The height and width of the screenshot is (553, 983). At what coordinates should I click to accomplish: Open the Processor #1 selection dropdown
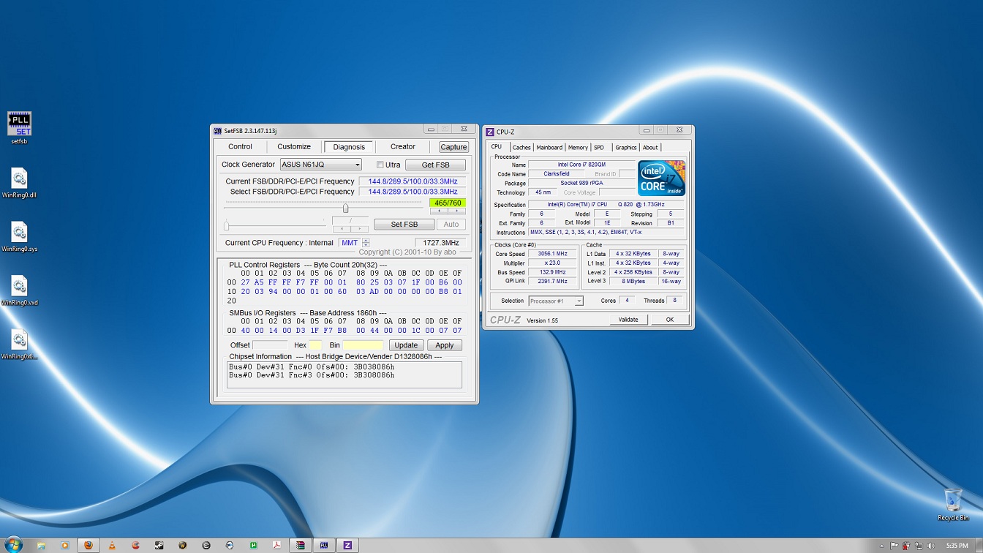tap(556, 301)
